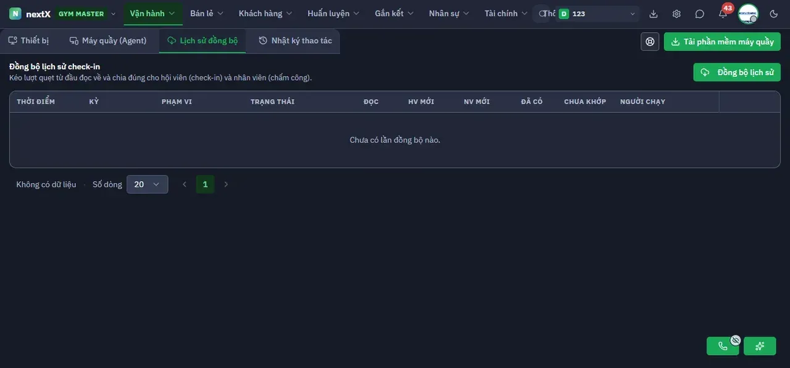Viewport: 790px width, 368px height.
Task: Open the notifications bell showing 43
Action: pos(723,14)
